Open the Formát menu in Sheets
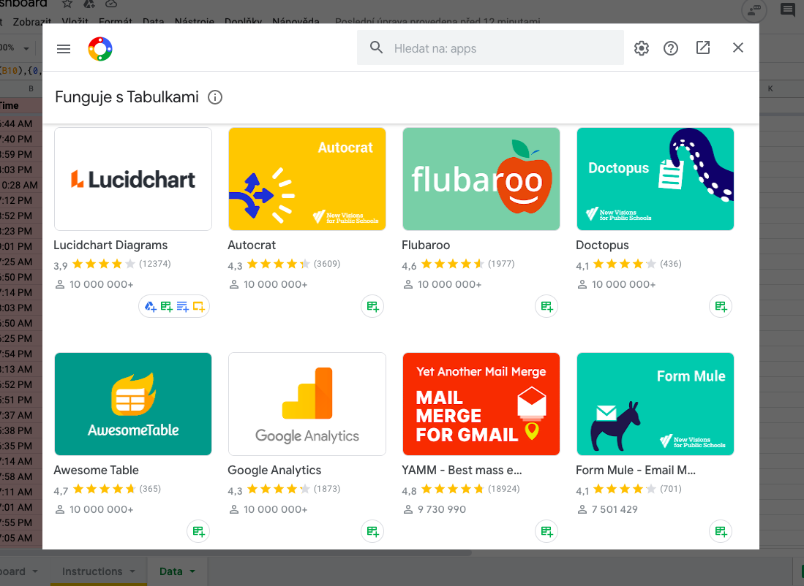Viewport: 804px width, 586px height. [116, 21]
